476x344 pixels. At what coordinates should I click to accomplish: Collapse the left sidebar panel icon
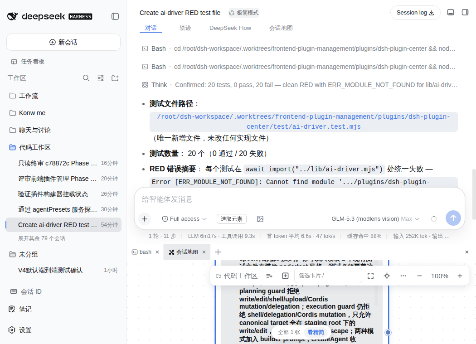[x=115, y=16]
